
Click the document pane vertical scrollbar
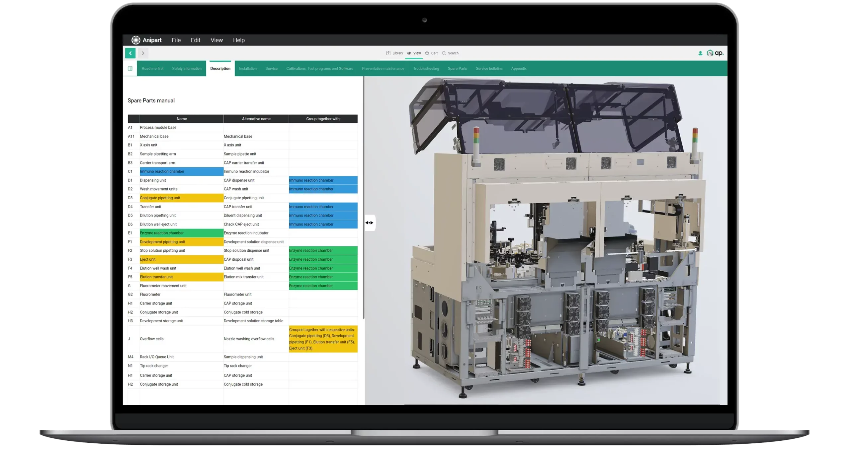click(x=364, y=198)
